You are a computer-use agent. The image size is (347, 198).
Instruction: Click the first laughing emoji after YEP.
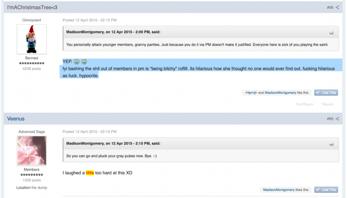coord(77,61)
